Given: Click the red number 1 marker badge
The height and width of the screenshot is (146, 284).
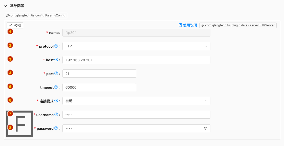Looking at the screenshot, I should 10,32.
